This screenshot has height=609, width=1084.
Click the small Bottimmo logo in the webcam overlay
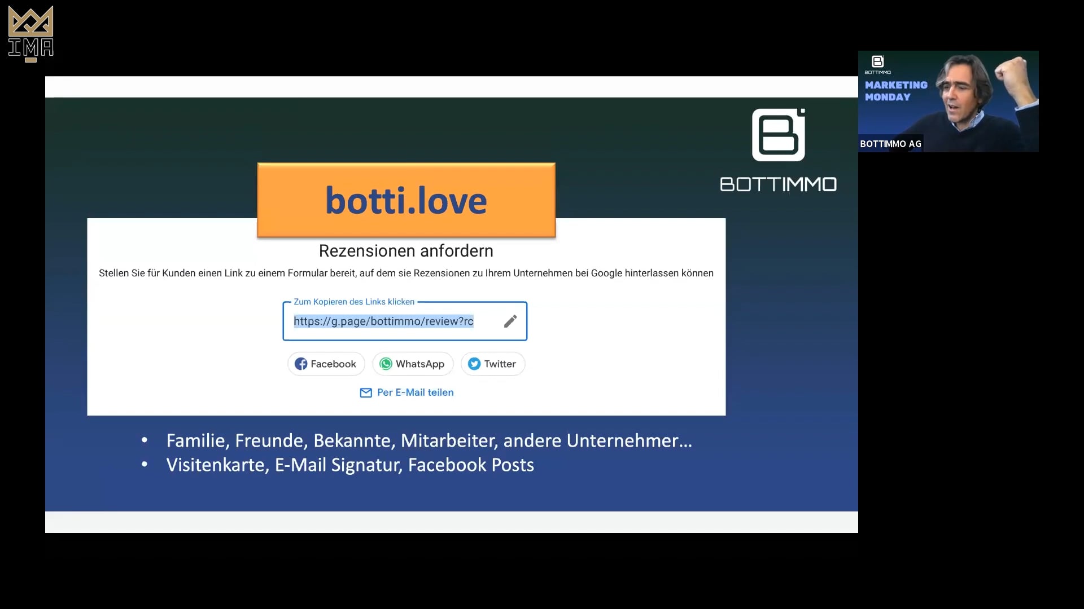click(878, 64)
